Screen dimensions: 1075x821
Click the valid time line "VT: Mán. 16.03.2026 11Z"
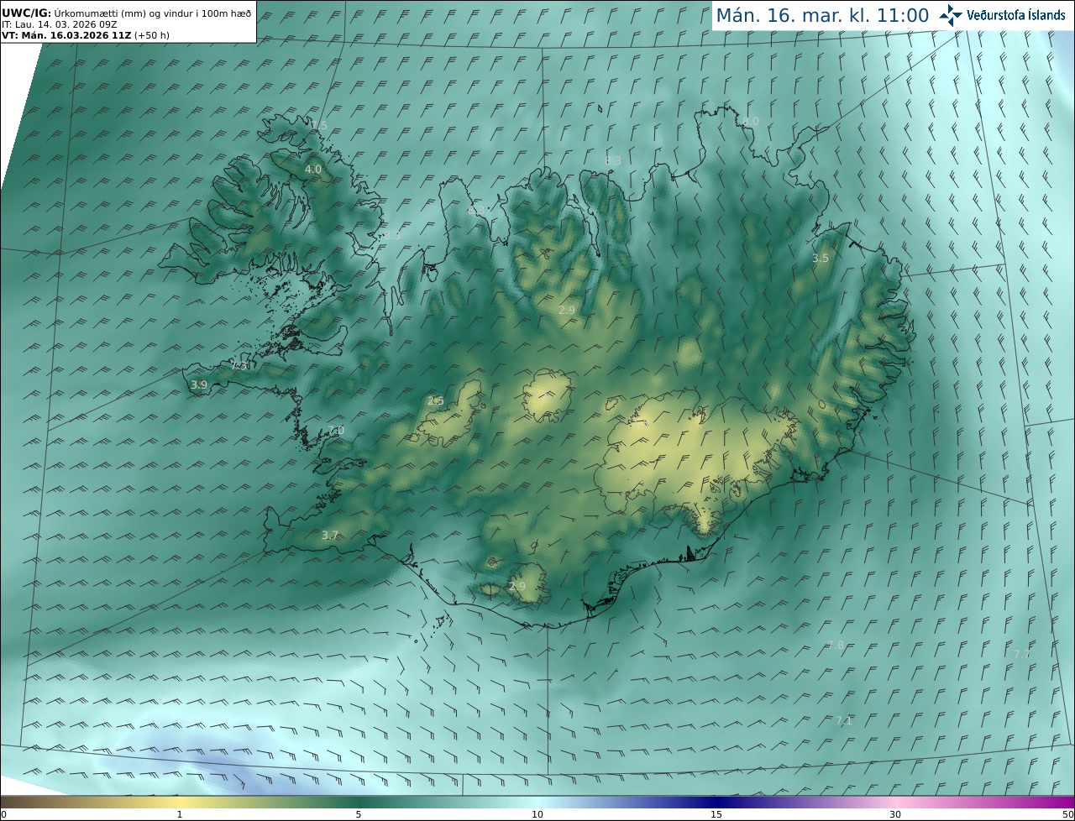[66, 35]
